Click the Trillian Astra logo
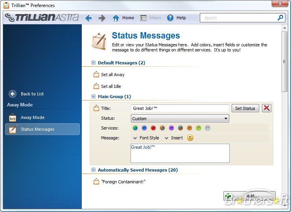This screenshot has width=291, height=212. 42,18
